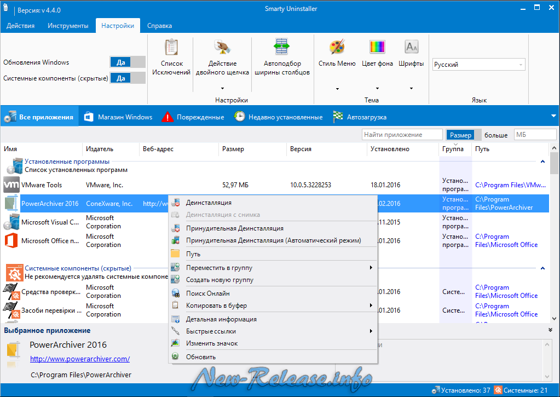Click the Системные status bar icon

(498, 390)
